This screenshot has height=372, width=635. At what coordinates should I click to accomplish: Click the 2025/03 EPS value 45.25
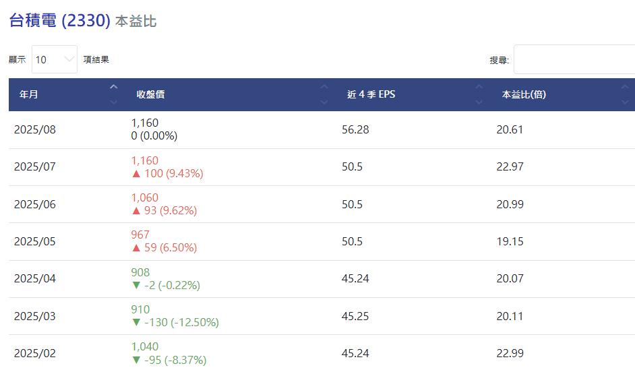click(355, 316)
